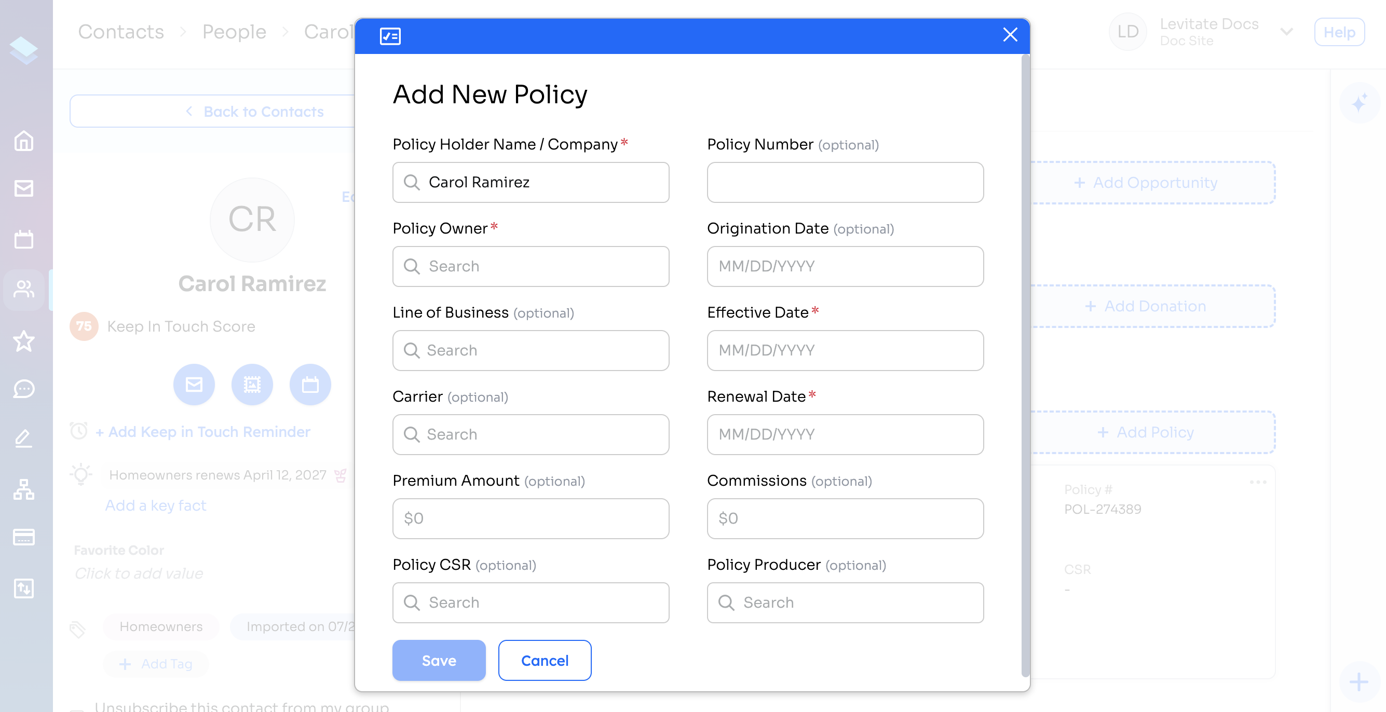Viewport: 1386px width, 712px height.
Task: Open the Carrier search dropdown
Action: 531,434
